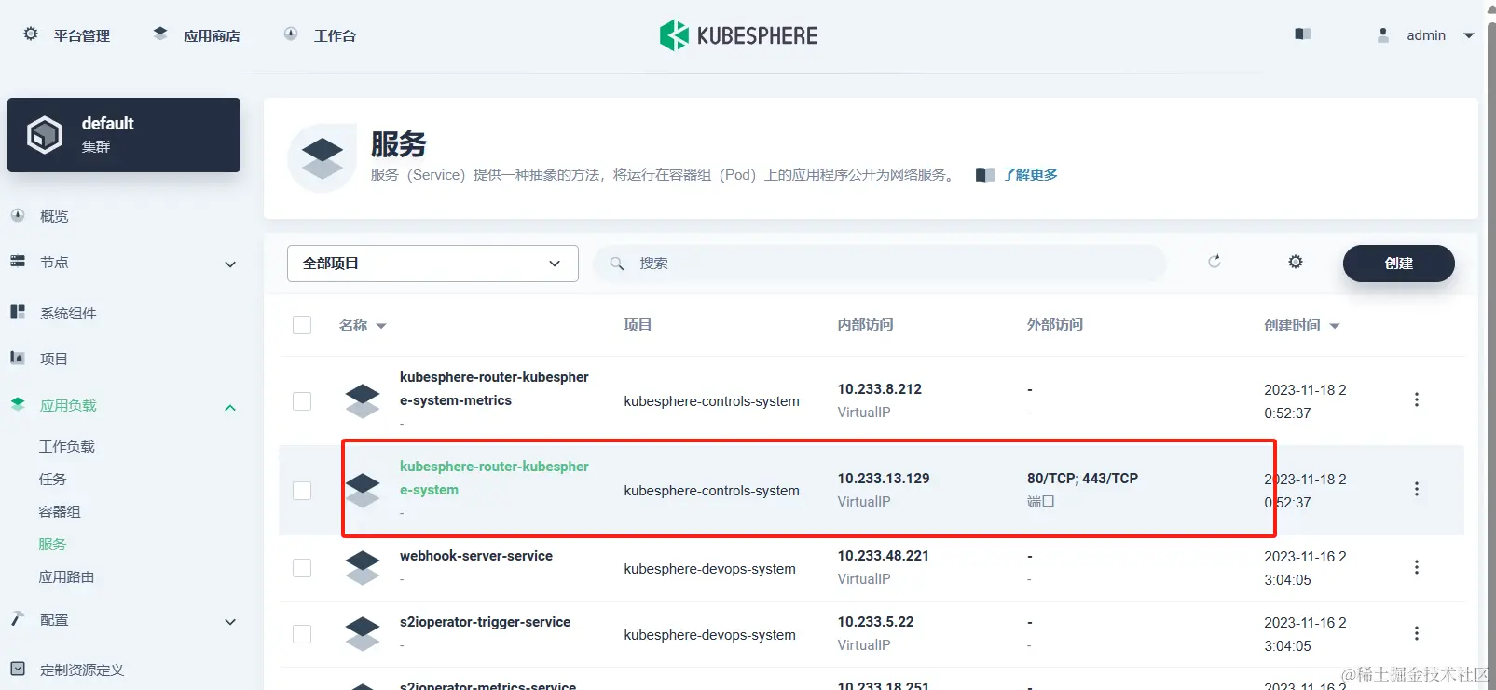Image resolution: width=1496 pixels, height=690 pixels.
Task: Open more actions for webhook-server-service row
Action: coord(1417,567)
